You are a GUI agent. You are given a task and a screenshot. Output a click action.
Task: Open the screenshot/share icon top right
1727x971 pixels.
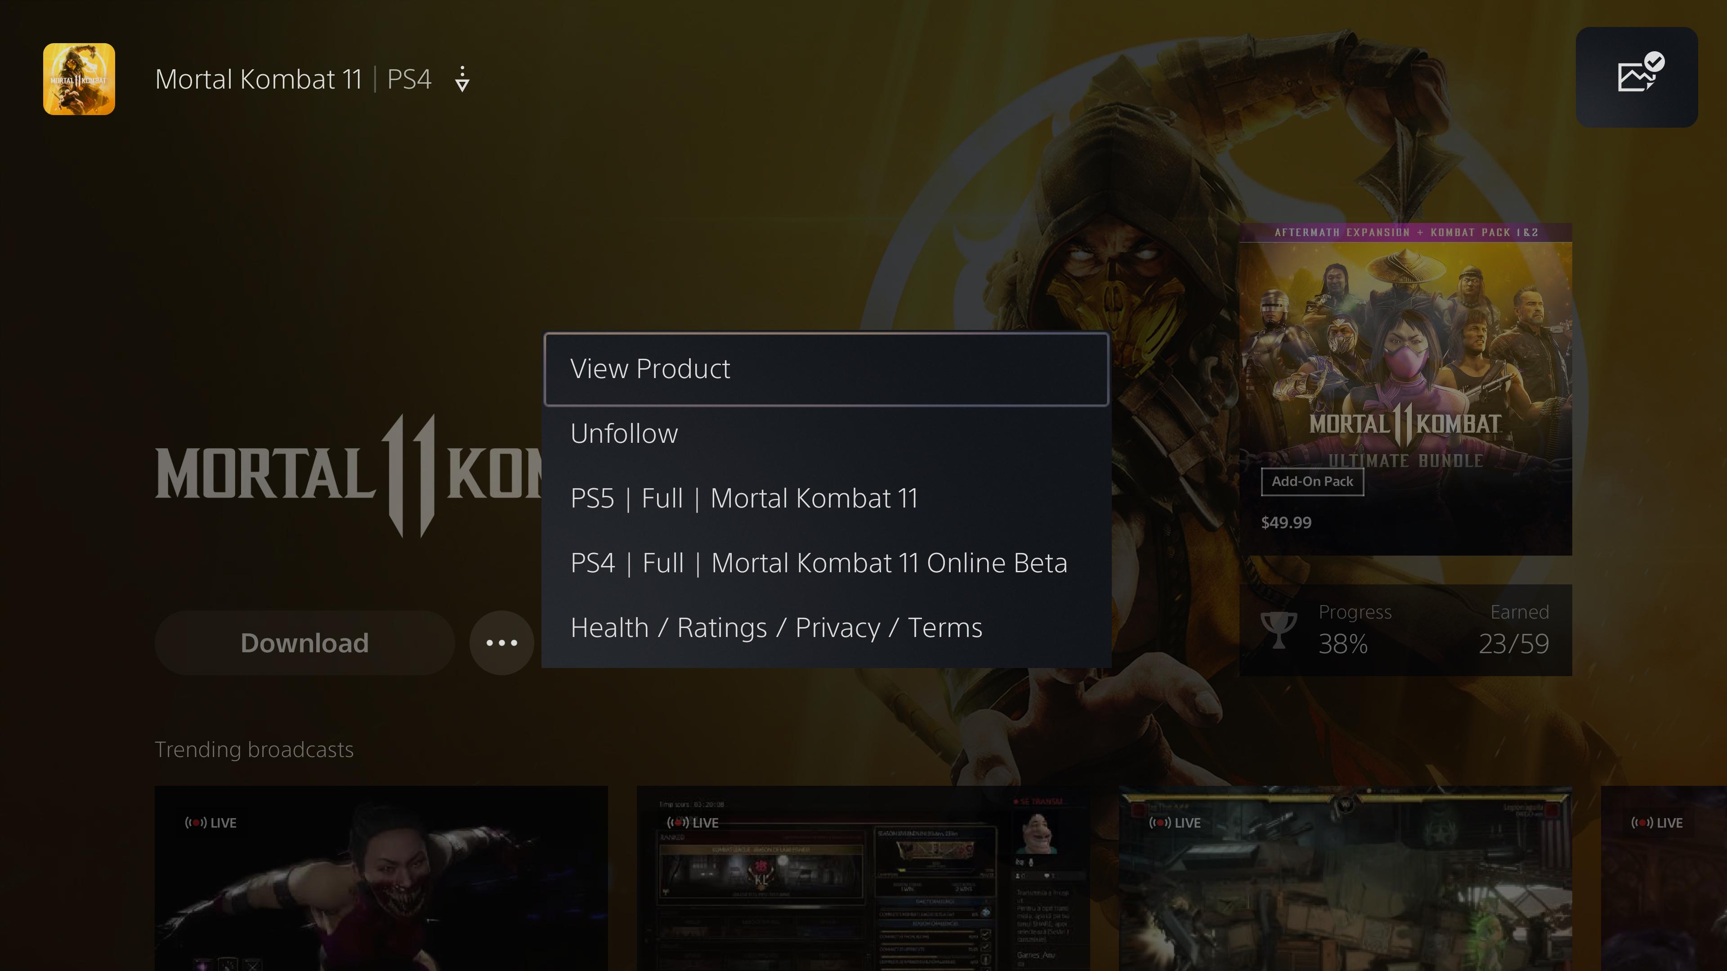pyautogui.click(x=1639, y=77)
